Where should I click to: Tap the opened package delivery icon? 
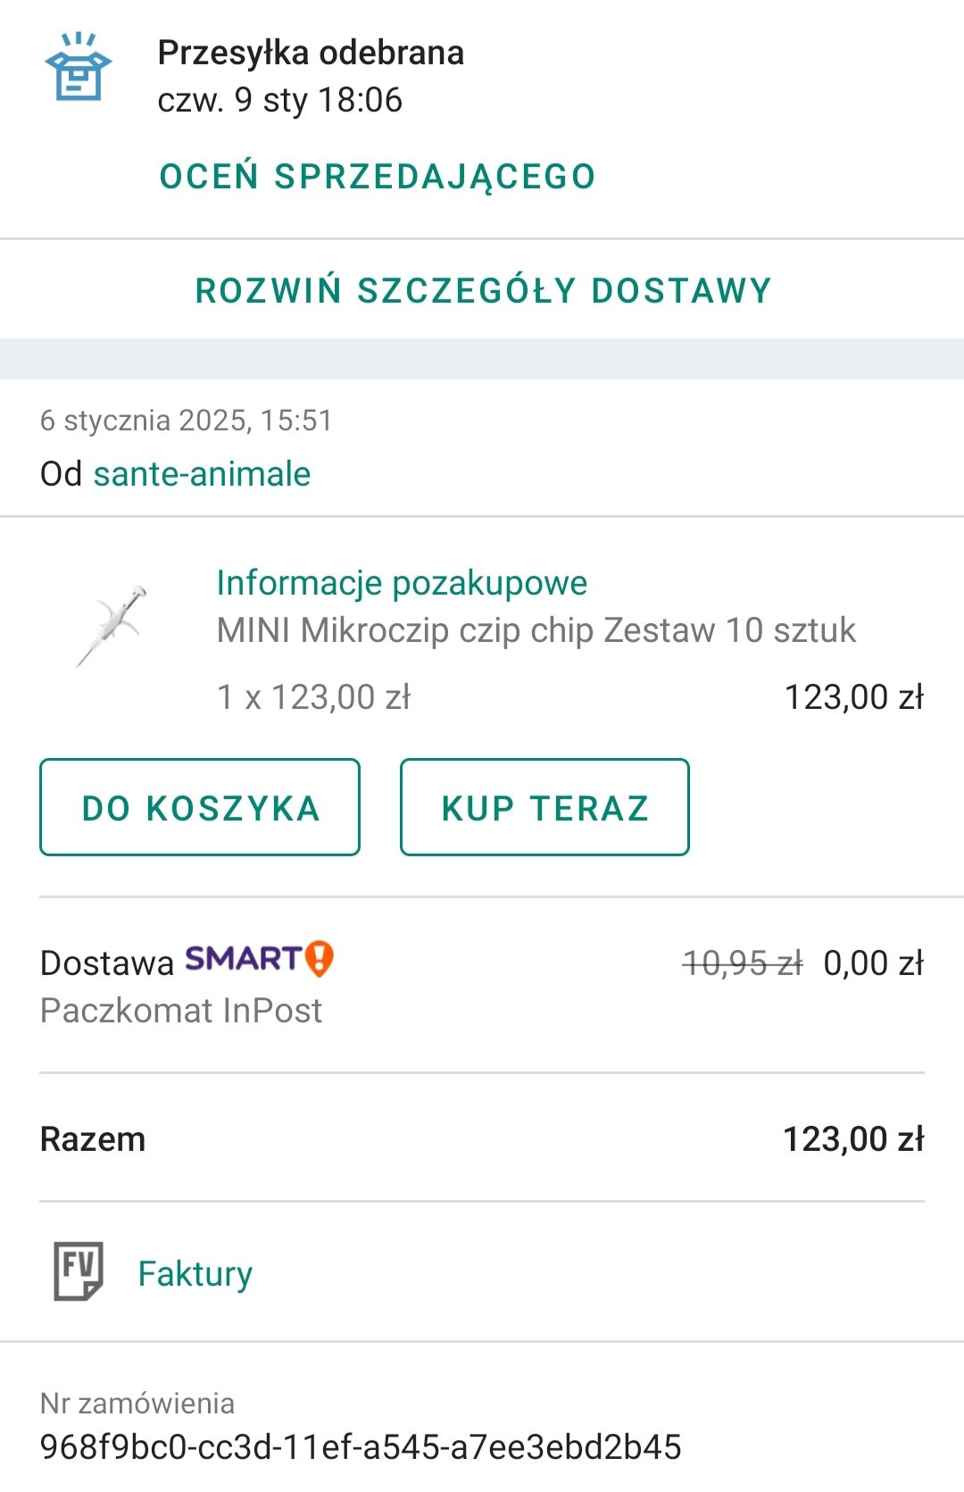click(x=79, y=67)
